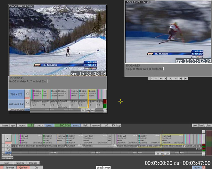The height and width of the screenshot is (169, 212).
Task: Select V1 track in record viewer mini timeline
Action: 27,94
